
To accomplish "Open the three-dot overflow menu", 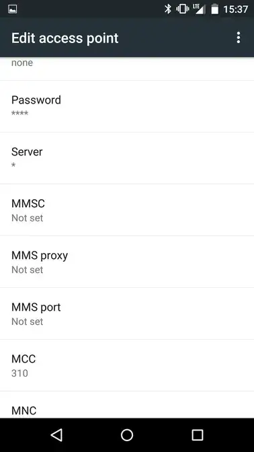I will 238,38.
